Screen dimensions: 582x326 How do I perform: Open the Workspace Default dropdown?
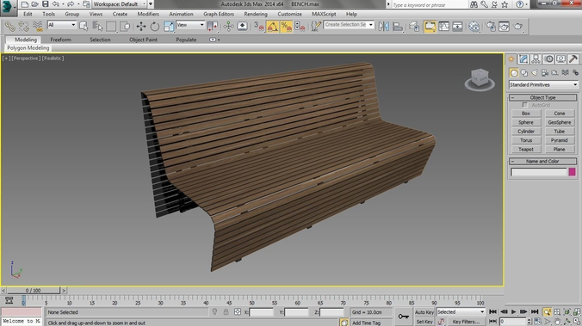[120, 4]
